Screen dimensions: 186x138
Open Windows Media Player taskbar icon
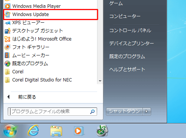(79, 131)
